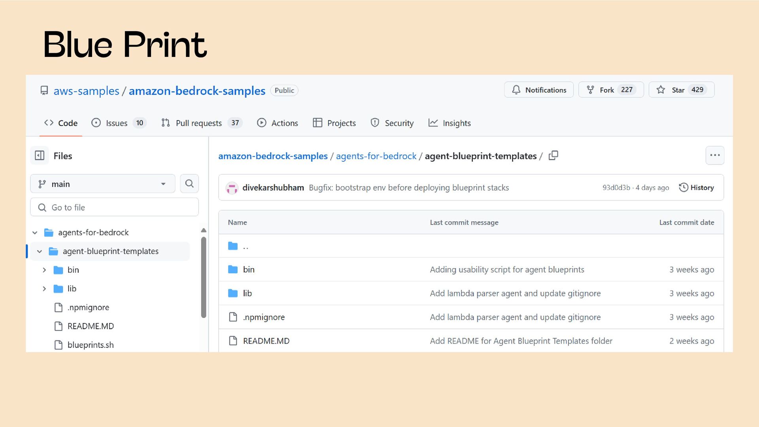Copy path using the copy icon in breadcrumb

pyautogui.click(x=553, y=155)
